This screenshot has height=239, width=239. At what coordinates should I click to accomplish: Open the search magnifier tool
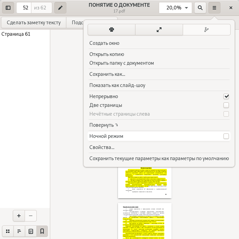(200, 8)
